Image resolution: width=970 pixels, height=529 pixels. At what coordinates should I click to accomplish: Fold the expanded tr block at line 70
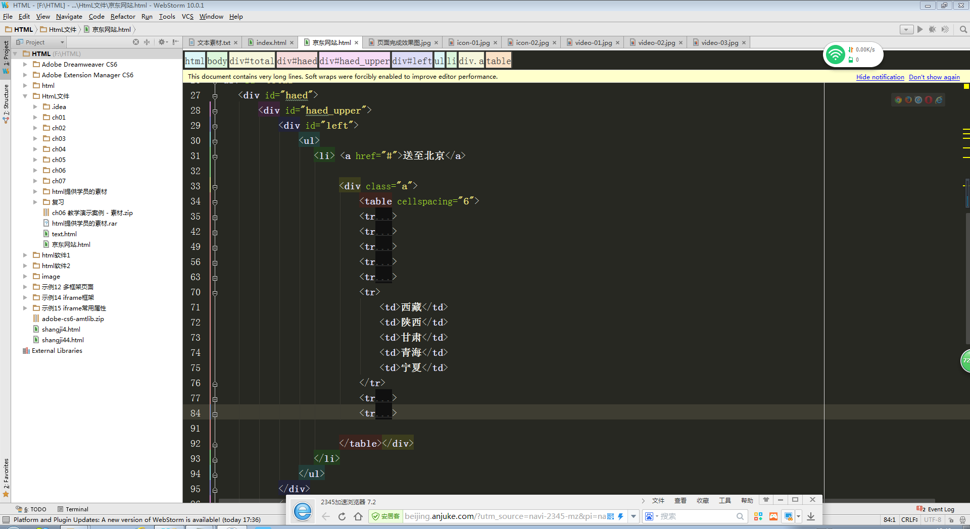tap(215, 293)
